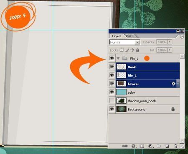Select the File_1 group name
This screenshot has width=188, height=154.
[x=134, y=59]
